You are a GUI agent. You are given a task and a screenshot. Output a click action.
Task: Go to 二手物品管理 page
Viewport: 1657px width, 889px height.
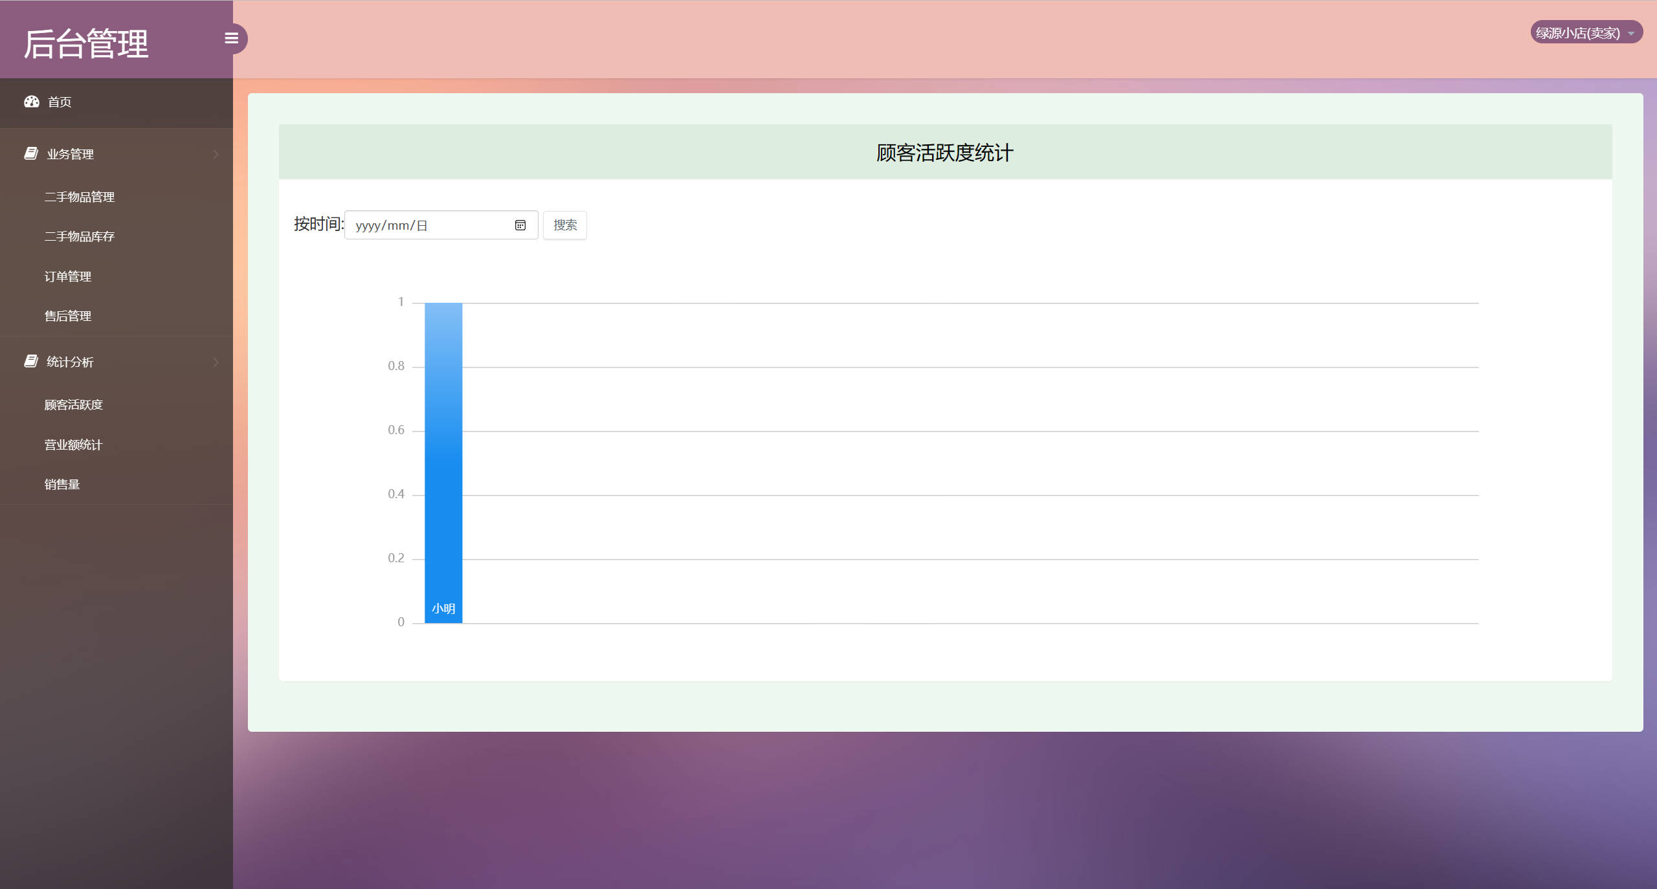click(80, 196)
